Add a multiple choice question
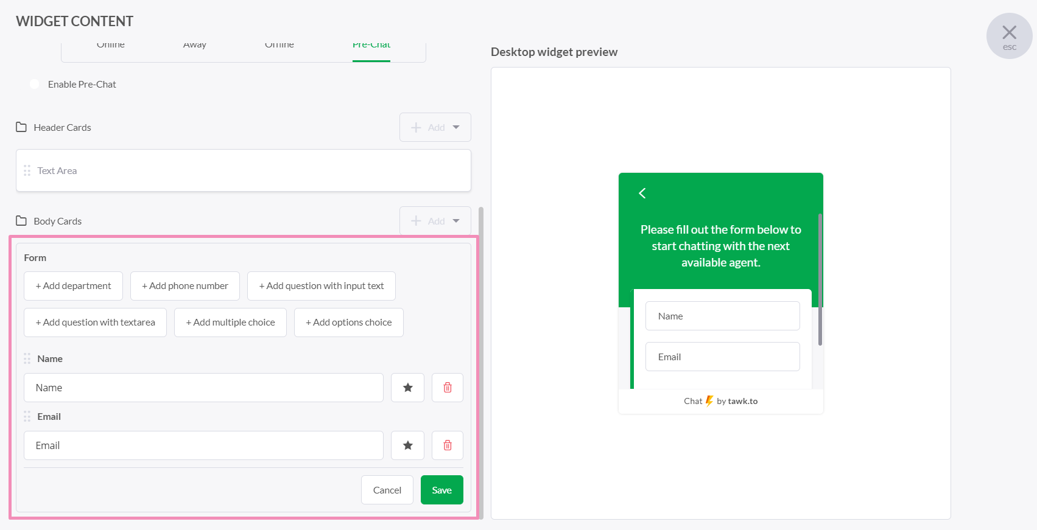The height and width of the screenshot is (530, 1037). point(230,323)
